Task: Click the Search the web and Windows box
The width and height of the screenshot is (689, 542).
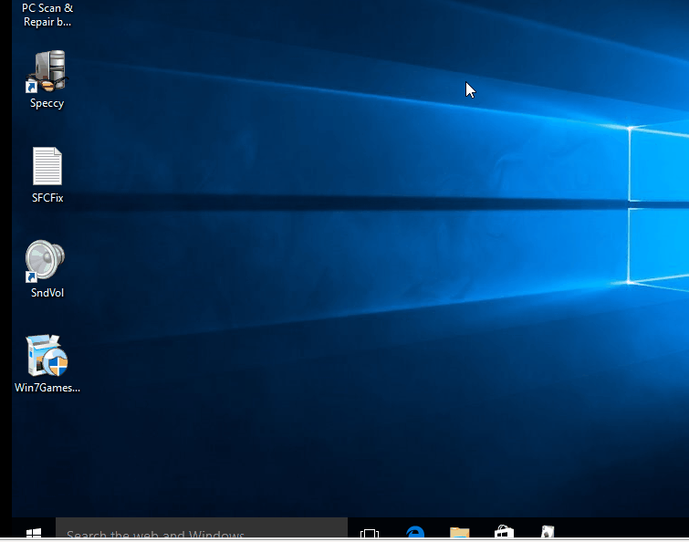Action: [x=202, y=528]
